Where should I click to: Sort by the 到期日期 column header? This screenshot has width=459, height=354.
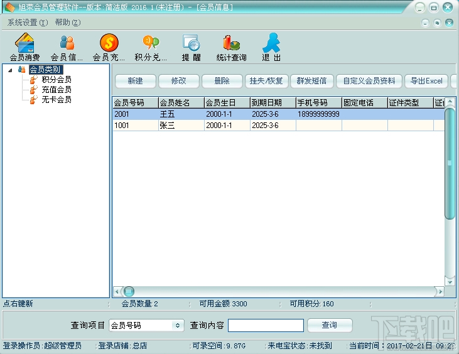pos(273,103)
